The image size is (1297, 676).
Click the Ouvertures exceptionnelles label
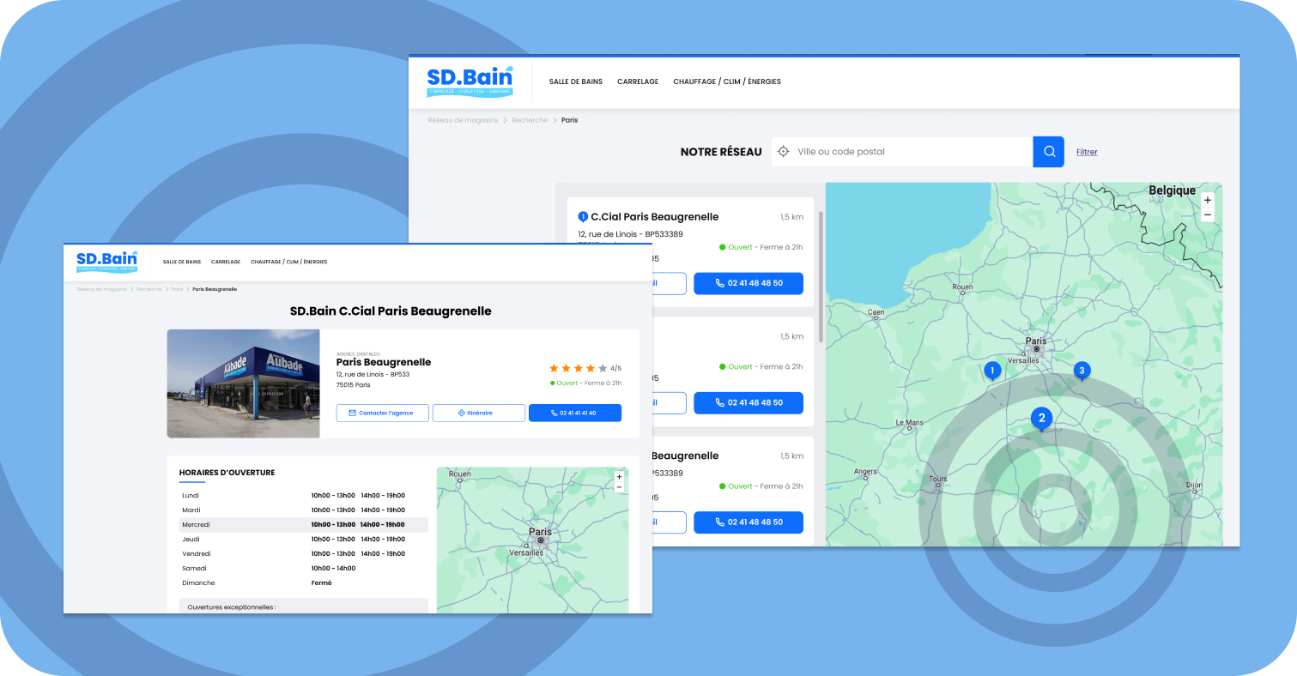pyautogui.click(x=232, y=607)
